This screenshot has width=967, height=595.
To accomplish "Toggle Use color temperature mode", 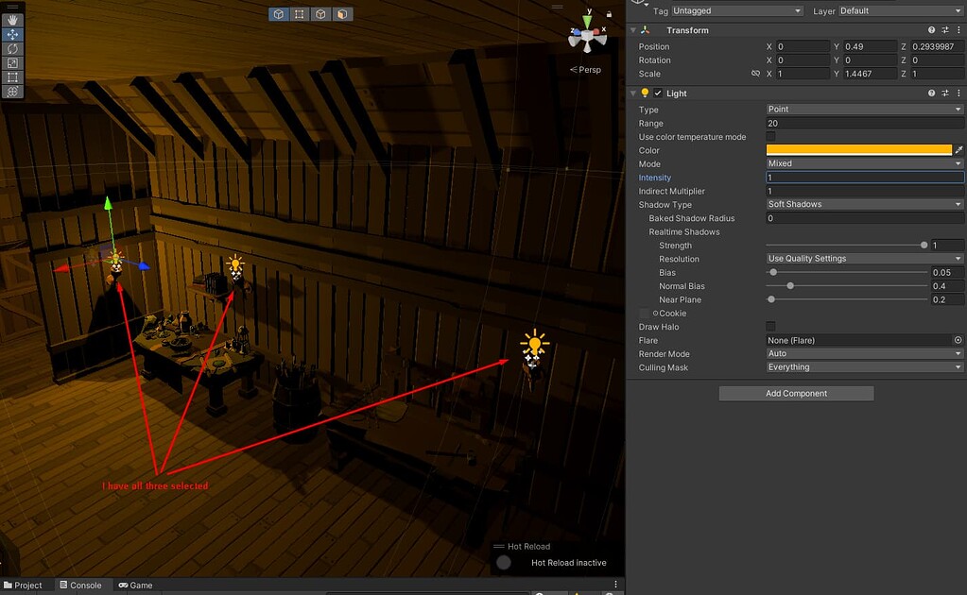I will pos(770,136).
